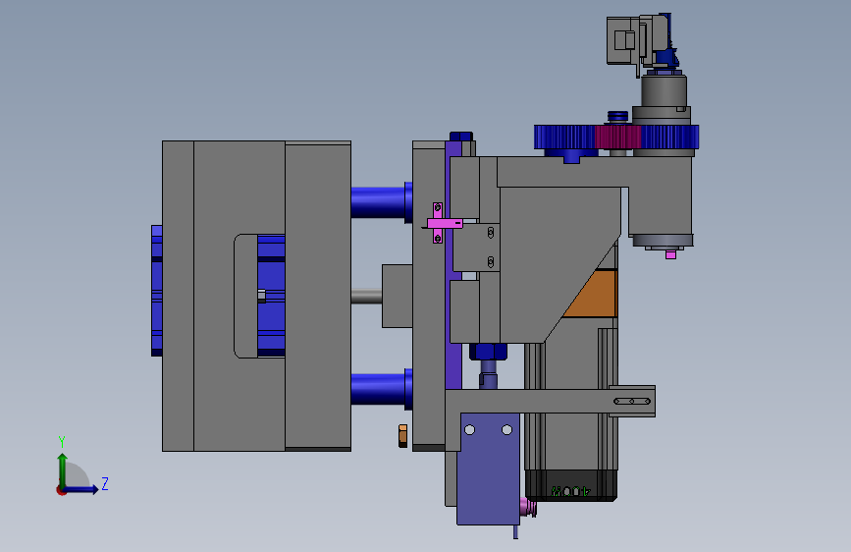Click the green Y axis of the orientation triad
The height and width of the screenshot is (552, 851).
[63, 470]
